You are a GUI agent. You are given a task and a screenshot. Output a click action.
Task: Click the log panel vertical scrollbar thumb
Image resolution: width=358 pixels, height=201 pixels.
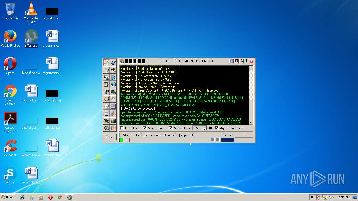pos(251,110)
